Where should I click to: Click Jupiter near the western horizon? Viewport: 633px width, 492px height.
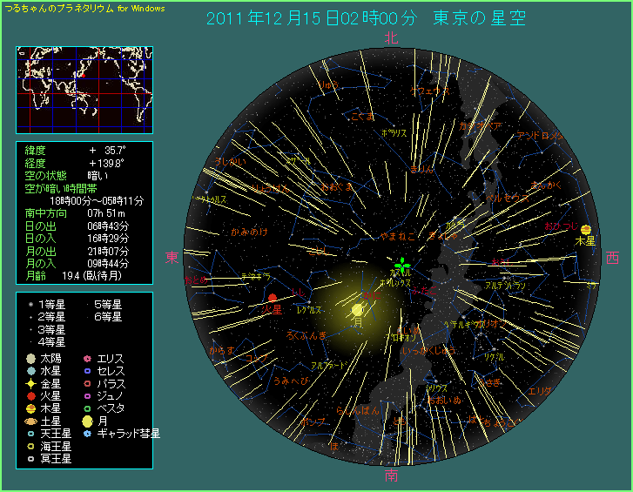click(585, 229)
